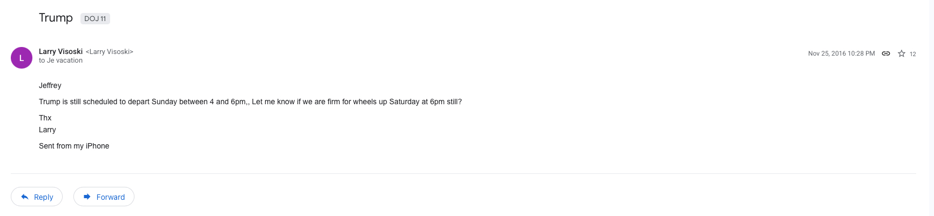Expand the 'to Je vacation' recipient line
Screen dimensions: 934x216
click(60, 60)
